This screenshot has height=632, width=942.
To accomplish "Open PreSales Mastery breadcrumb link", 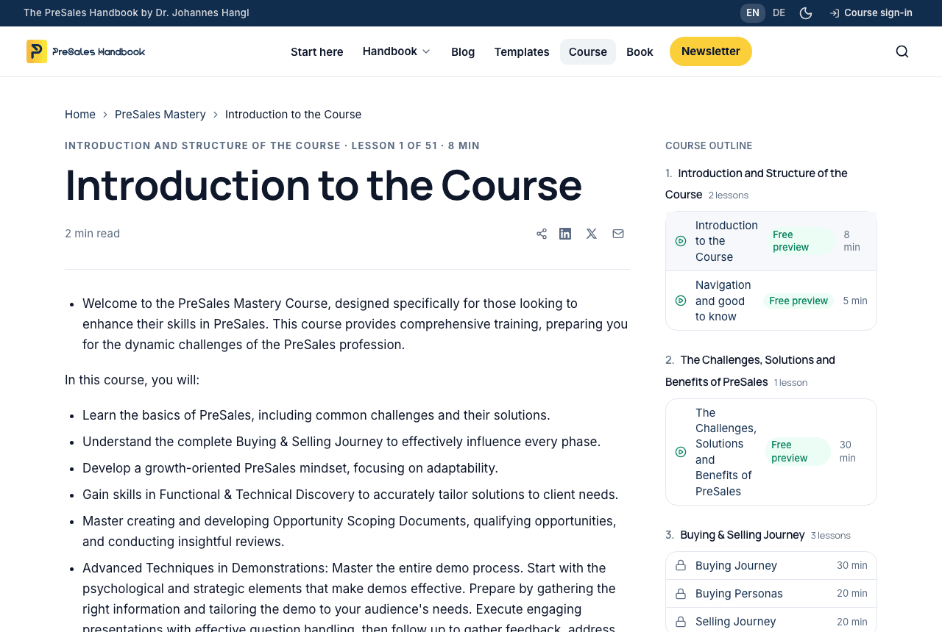I will (x=160, y=115).
